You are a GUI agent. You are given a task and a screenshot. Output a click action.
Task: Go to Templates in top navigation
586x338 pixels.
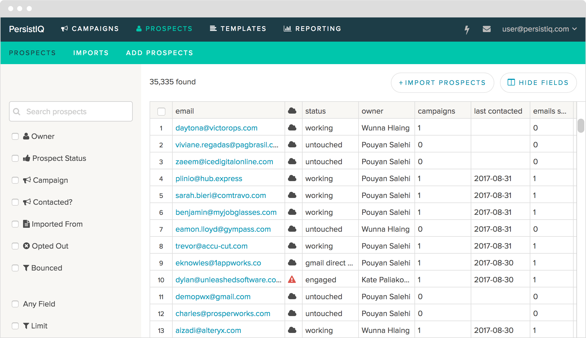(x=238, y=29)
